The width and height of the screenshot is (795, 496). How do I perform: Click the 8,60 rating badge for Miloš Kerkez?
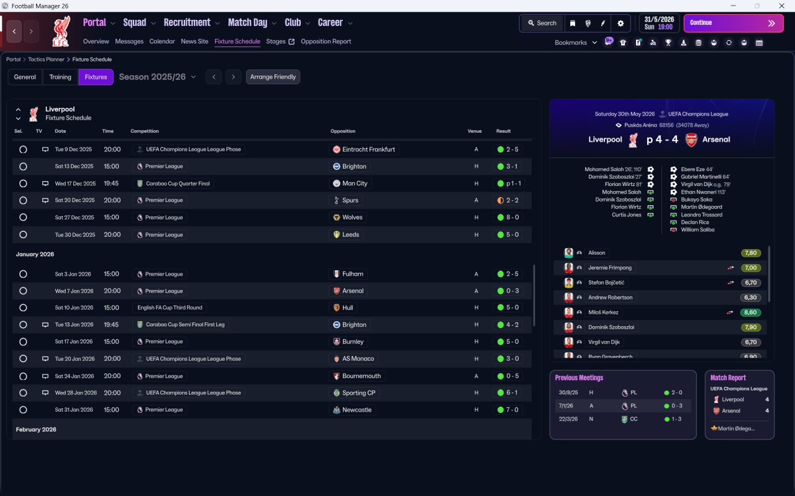tap(751, 312)
